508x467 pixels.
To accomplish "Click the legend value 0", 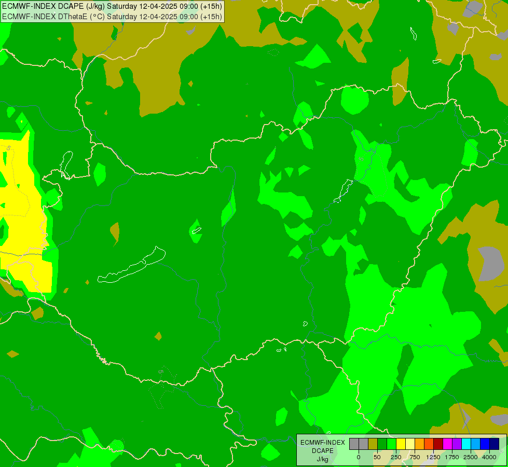I will click(x=359, y=457).
